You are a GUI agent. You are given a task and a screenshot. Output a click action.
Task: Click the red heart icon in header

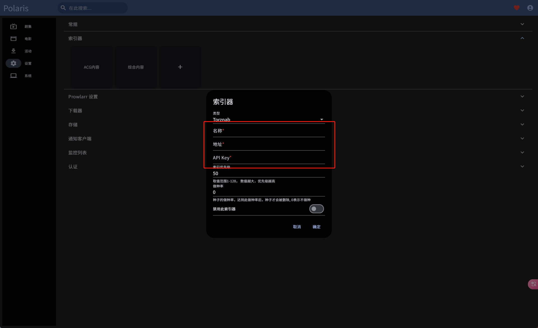coord(517,8)
